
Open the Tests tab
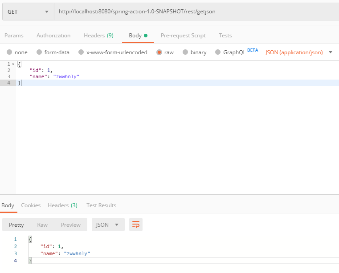pos(225,36)
